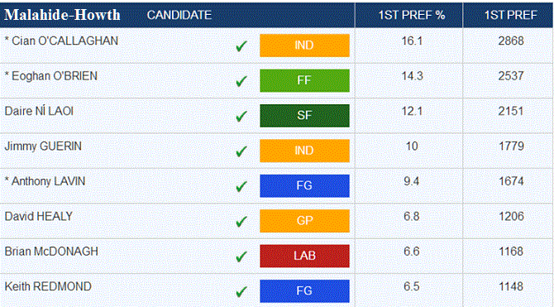Image resolution: width=554 pixels, height=307 pixels.
Task: Select the orange GP party badge
Action: (304, 221)
